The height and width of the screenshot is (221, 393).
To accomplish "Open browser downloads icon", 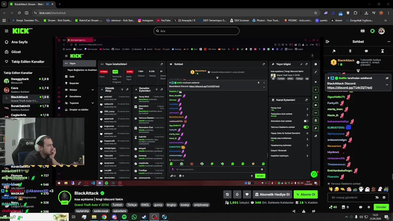I will tap(366, 13).
